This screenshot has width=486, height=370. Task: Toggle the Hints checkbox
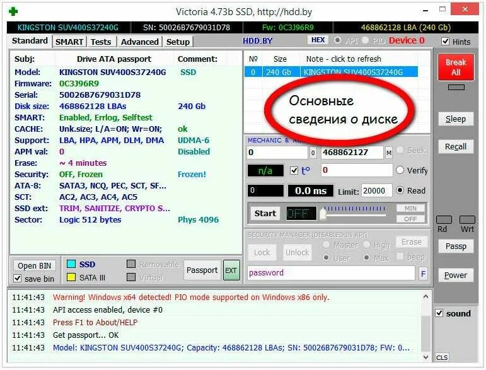click(445, 42)
